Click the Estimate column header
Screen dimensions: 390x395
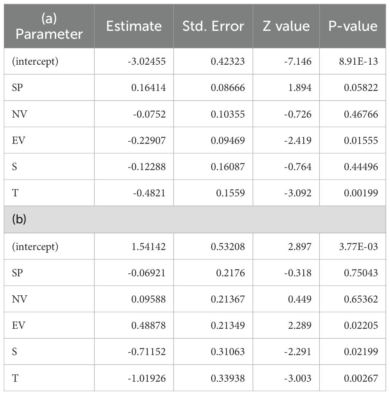pyautogui.click(x=134, y=26)
